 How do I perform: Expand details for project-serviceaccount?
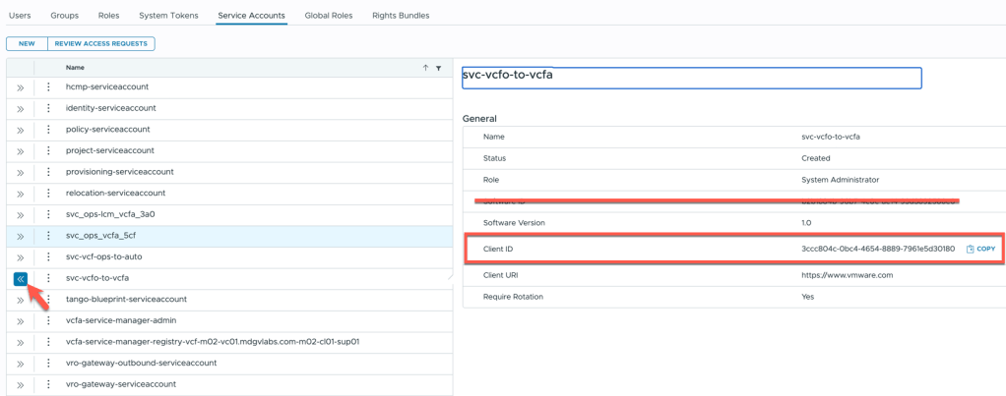pos(20,151)
